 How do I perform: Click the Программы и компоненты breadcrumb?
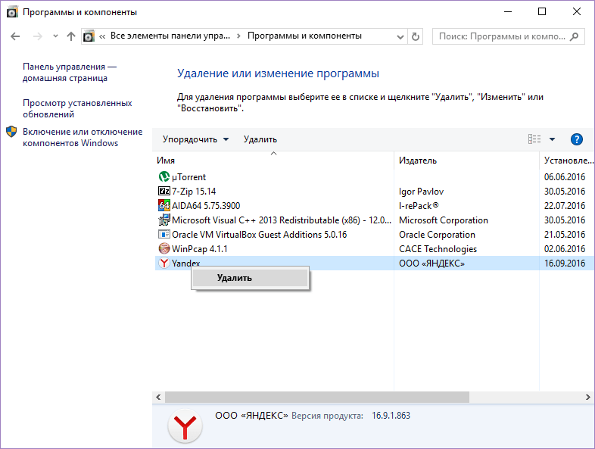pos(304,36)
